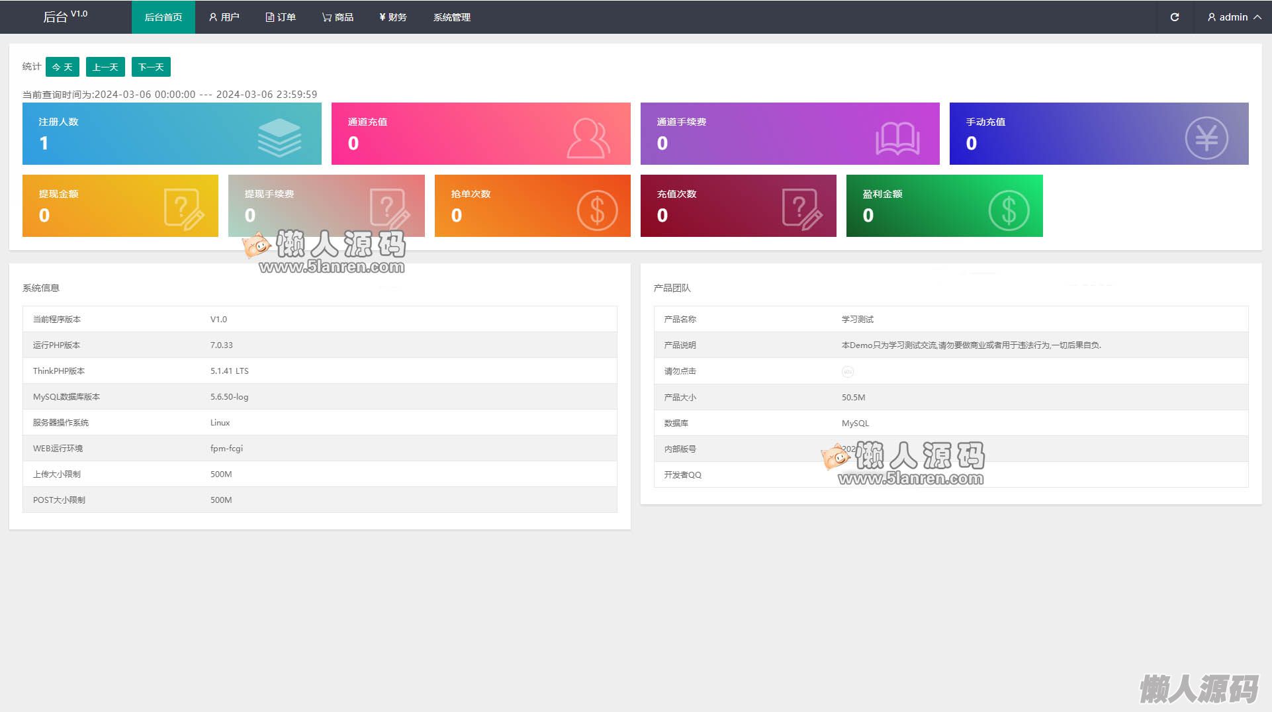Click the layers icon on 注册人数 card
The width and height of the screenshot is (1272, 712).
click(279, 137)
